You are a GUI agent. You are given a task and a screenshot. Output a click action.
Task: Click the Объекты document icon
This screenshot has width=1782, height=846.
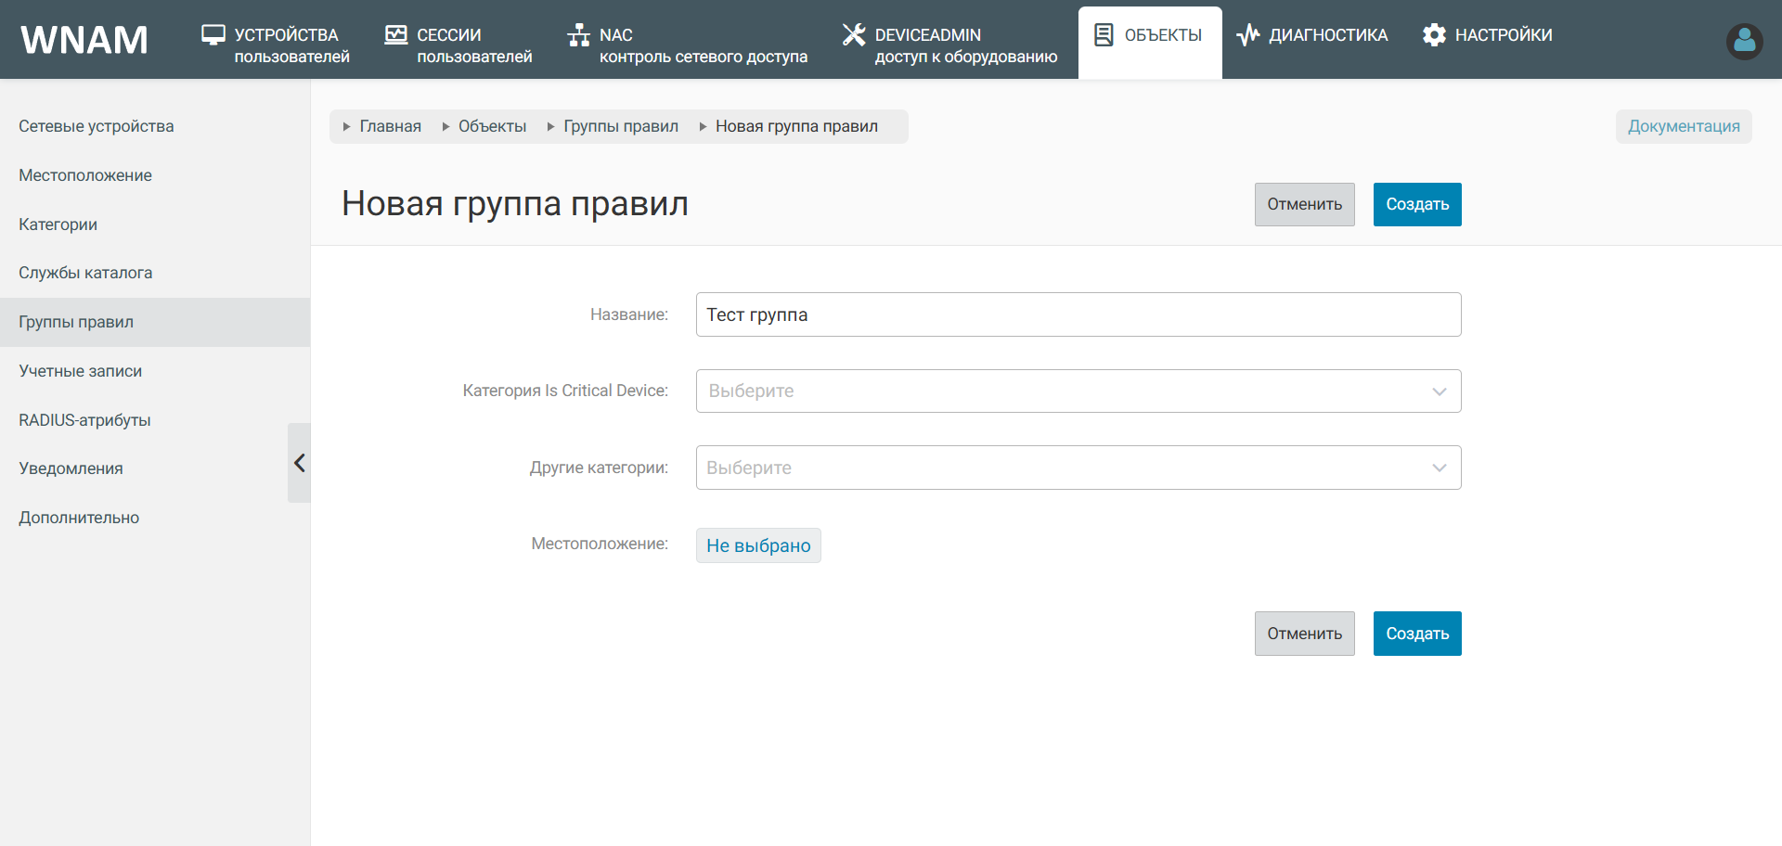pos(1104,35)
